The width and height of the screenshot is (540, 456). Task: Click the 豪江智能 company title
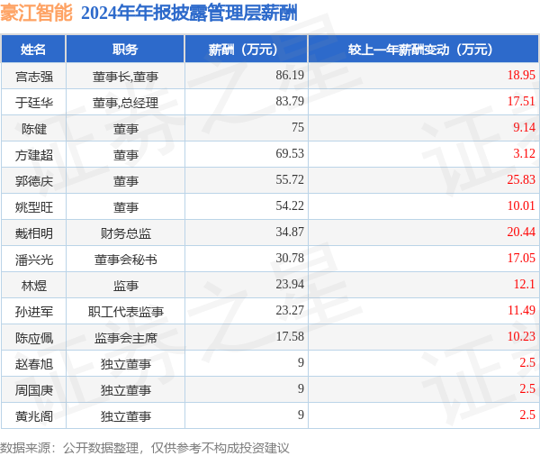[x=37, y=14]
